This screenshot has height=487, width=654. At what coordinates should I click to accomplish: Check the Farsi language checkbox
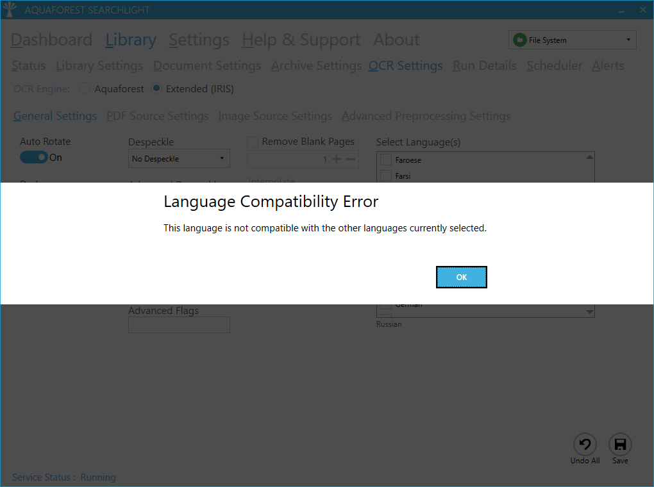click(x=385, y=176)
